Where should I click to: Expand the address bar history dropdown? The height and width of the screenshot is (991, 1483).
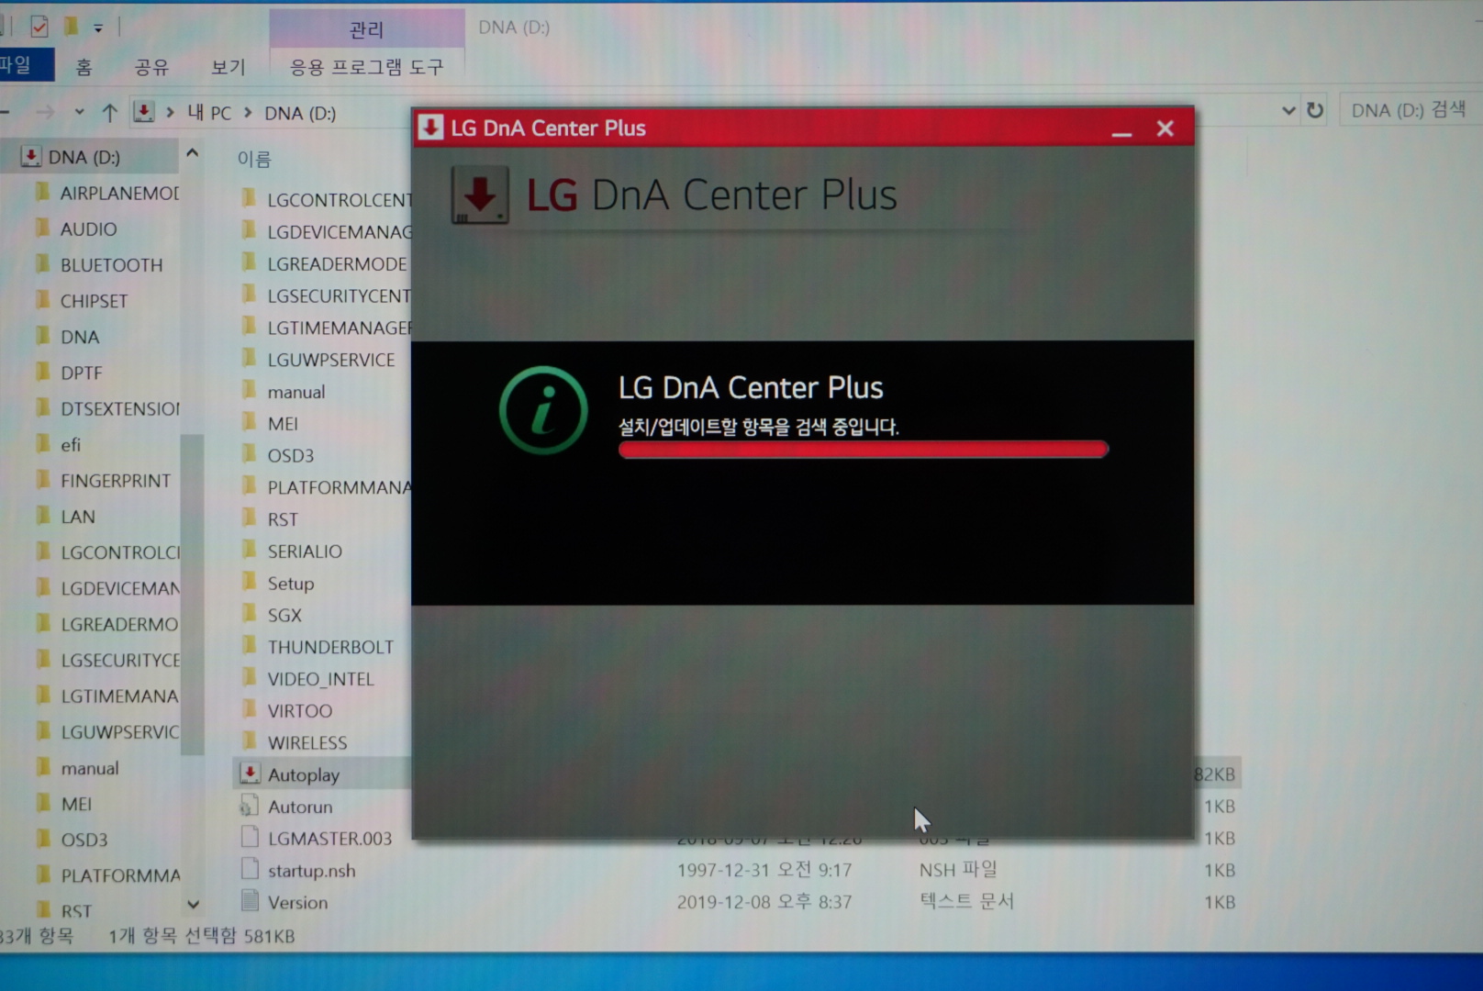(1288, 110)
